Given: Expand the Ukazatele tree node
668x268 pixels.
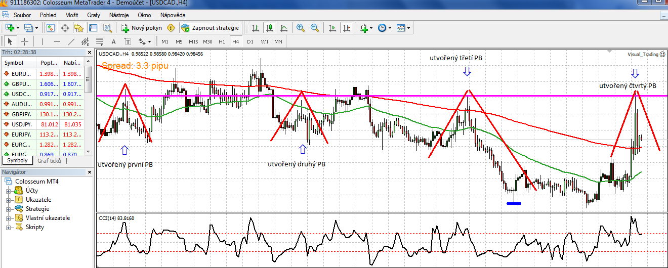Looking at the screenshot, I should click(x=8, y=200).
